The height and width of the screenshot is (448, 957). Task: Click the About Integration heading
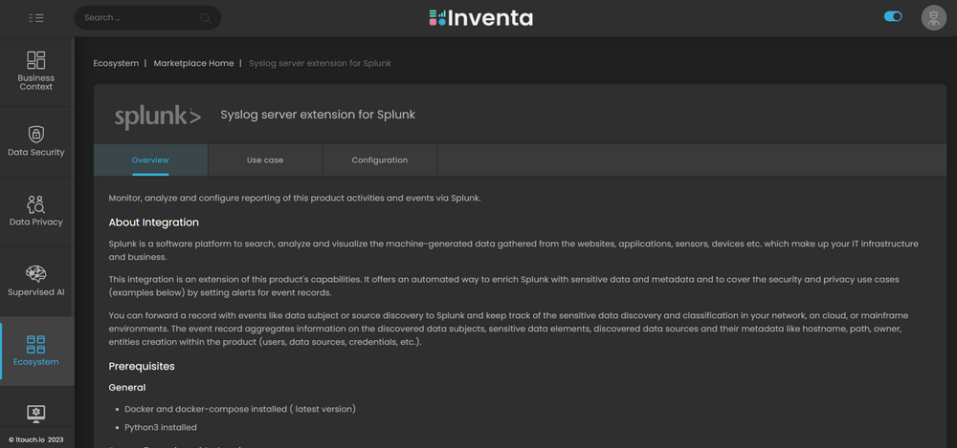click(x=154, y=223)
